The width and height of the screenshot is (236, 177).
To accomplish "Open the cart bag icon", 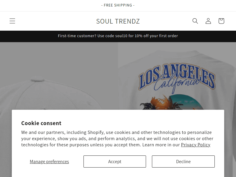I will [221, 21].
